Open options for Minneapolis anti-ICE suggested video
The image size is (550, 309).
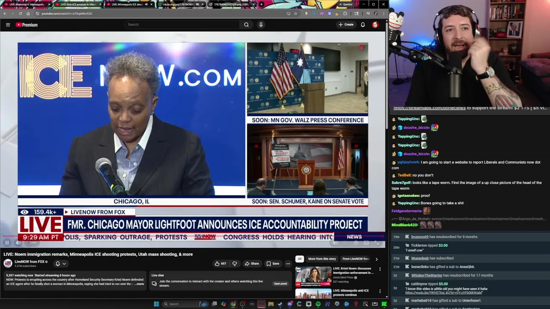(380, 291)
